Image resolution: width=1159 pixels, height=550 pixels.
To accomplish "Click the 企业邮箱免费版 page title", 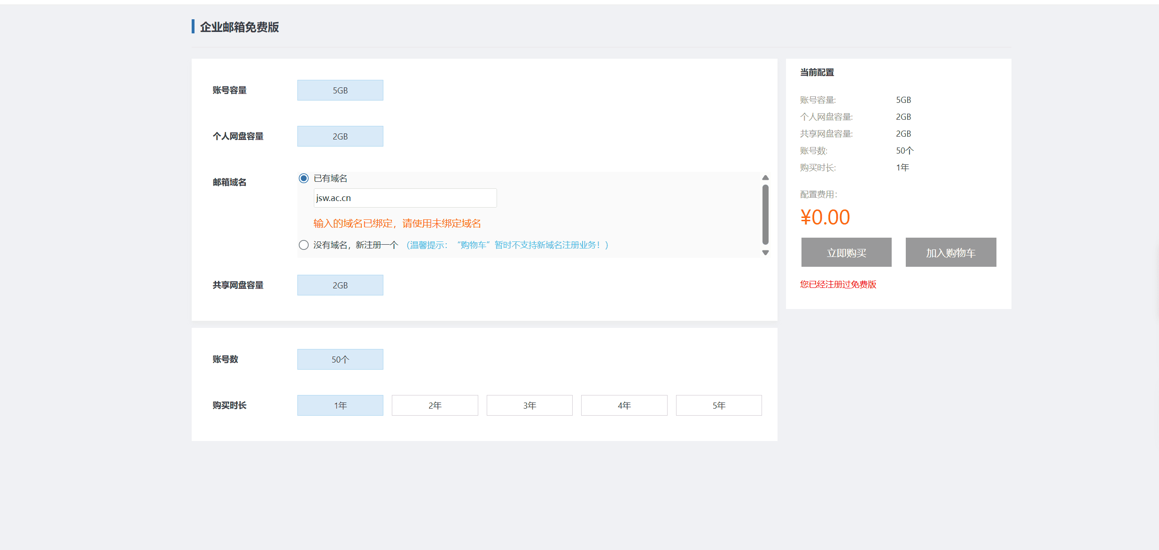I will click(239, 27).
